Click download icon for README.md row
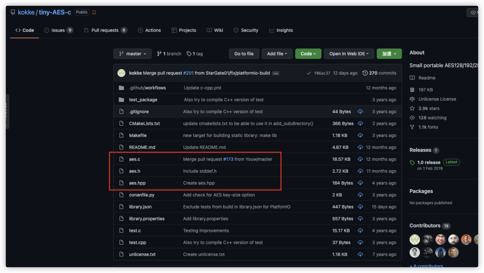Screen dimensions: 484x273 (360, 147)
